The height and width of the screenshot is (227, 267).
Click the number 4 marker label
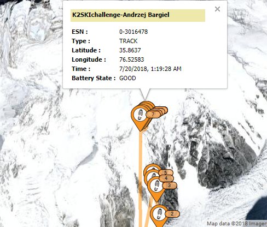(x=166, y=178)
